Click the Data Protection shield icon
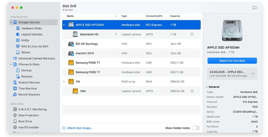Image resolution: width=268 pixels, height=137 pixels. pyautogui.click(x=15, y=116)
